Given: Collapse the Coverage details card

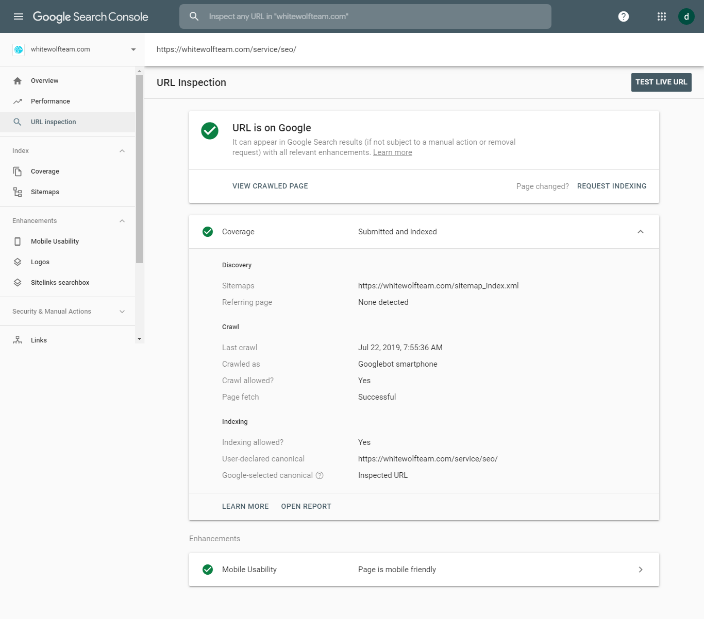Looking at the screenshot, I should coord(641,232).
